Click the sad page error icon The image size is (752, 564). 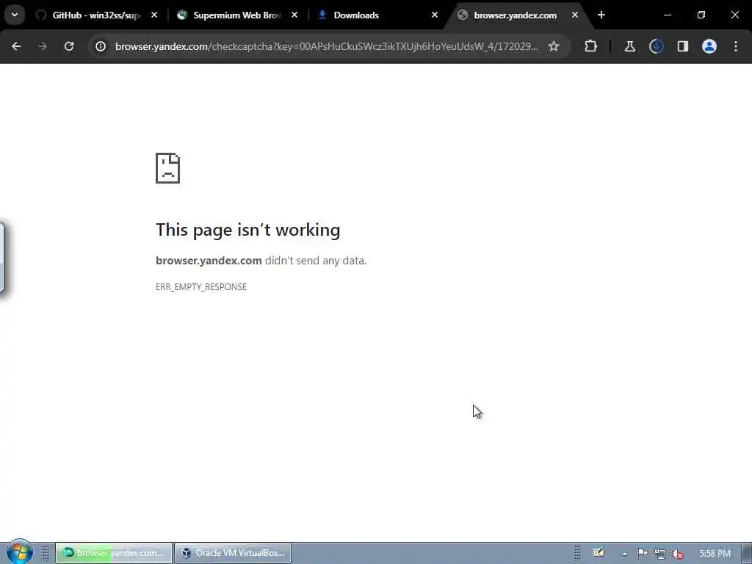[x=168, y=168]
